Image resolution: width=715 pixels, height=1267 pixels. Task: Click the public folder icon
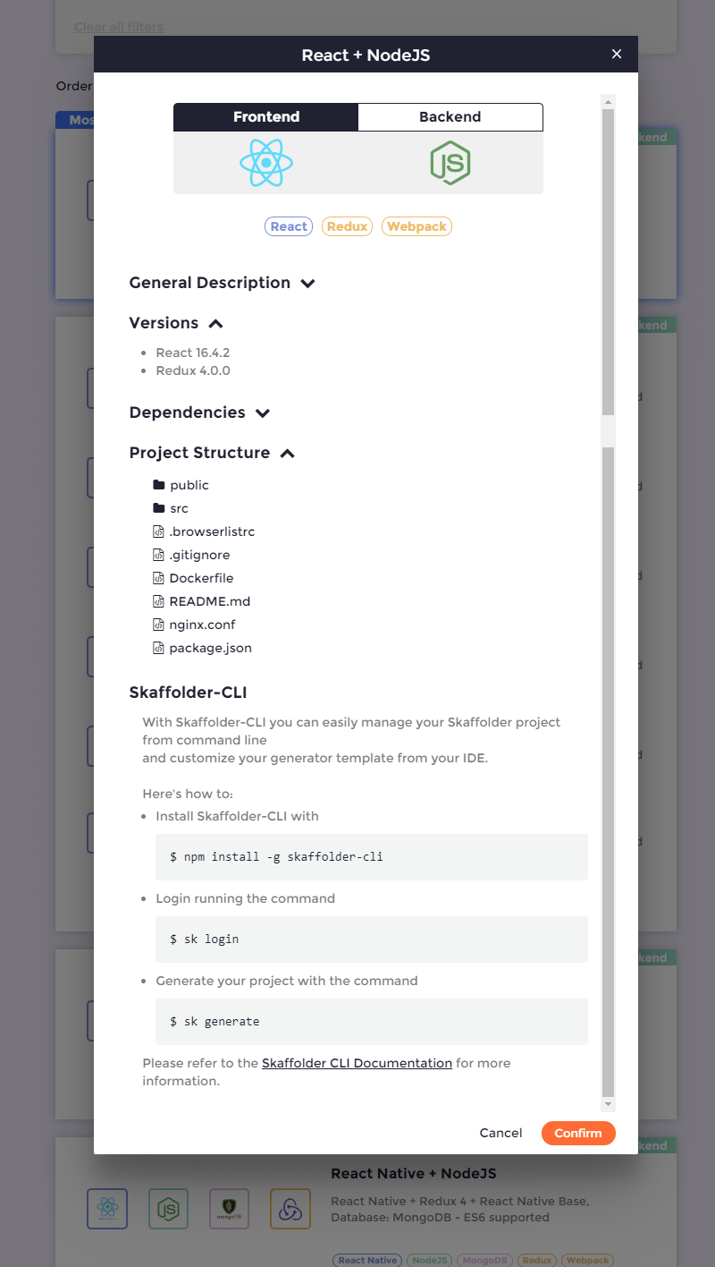coord(159,485)
